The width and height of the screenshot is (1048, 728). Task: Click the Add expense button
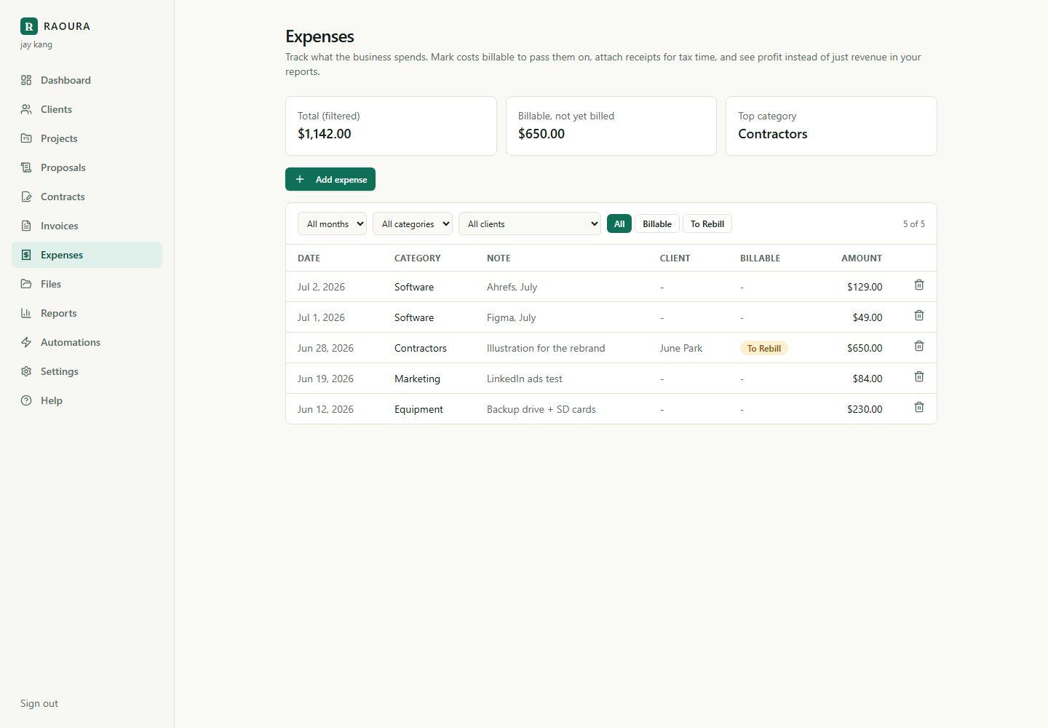pos(330,179)
